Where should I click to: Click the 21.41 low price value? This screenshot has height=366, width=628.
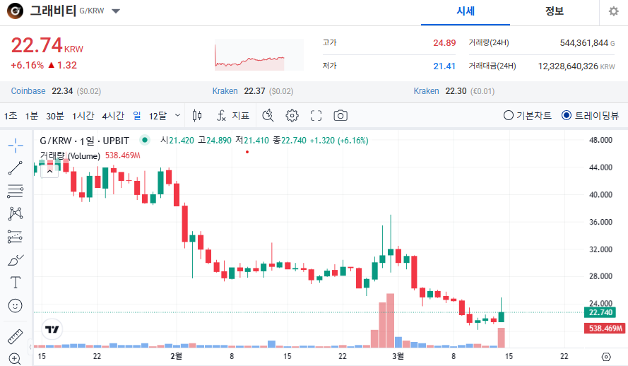pyautogui.click(x=444, y=66)
